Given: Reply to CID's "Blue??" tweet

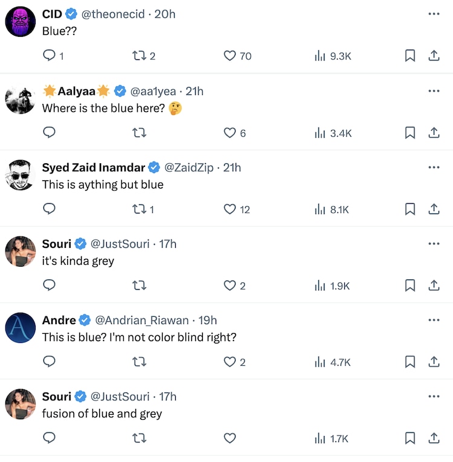Looking at the screenshot, I should point(50,56).
